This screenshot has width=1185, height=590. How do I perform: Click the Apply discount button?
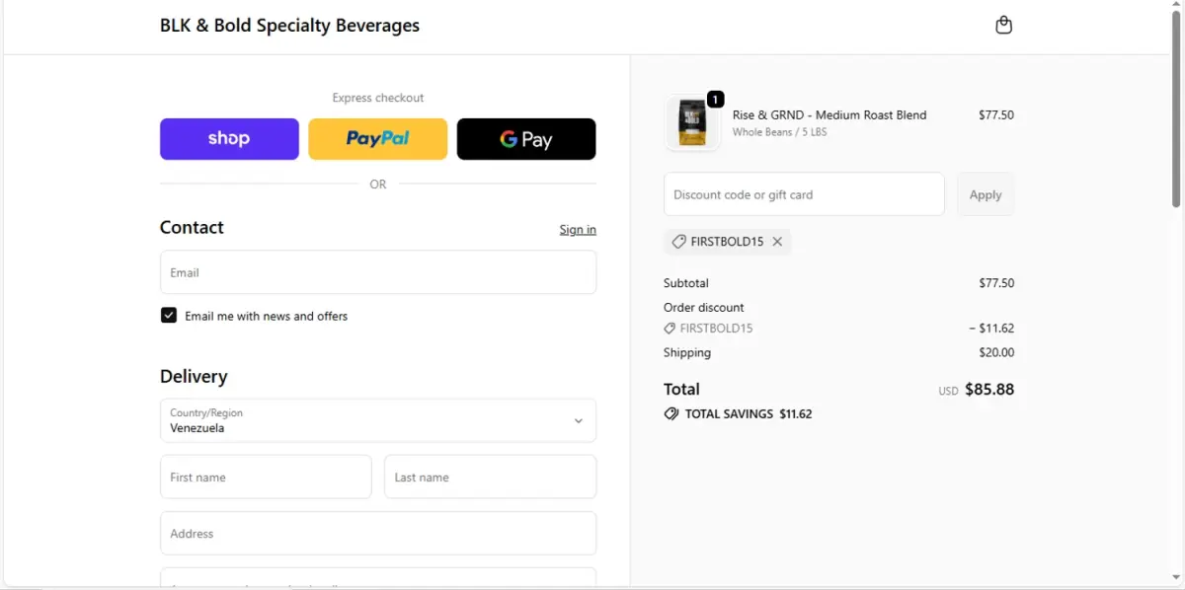986,194
